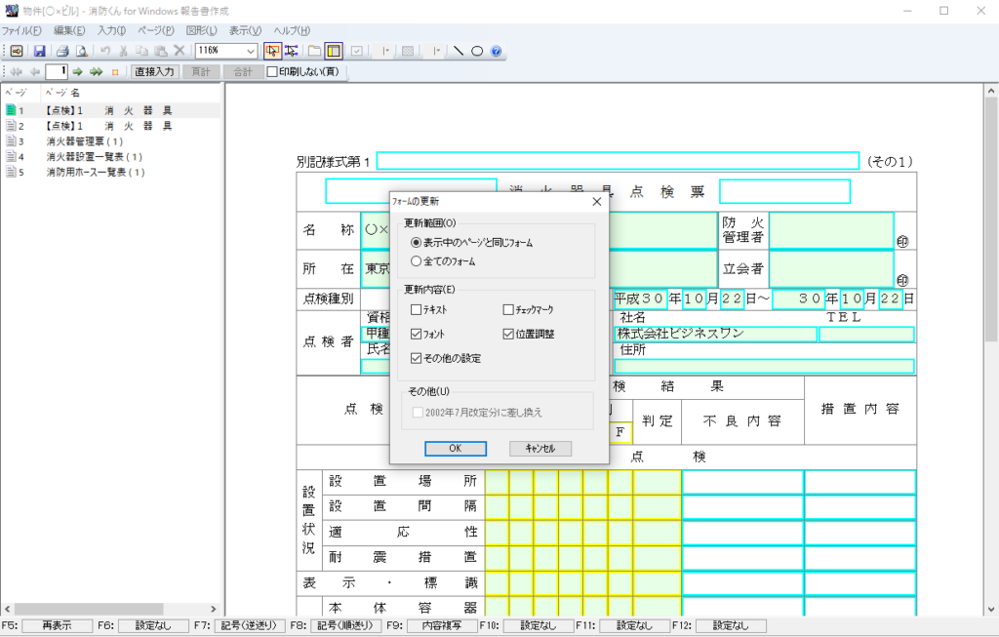Click right arrow of page list scrollbar

214,609
